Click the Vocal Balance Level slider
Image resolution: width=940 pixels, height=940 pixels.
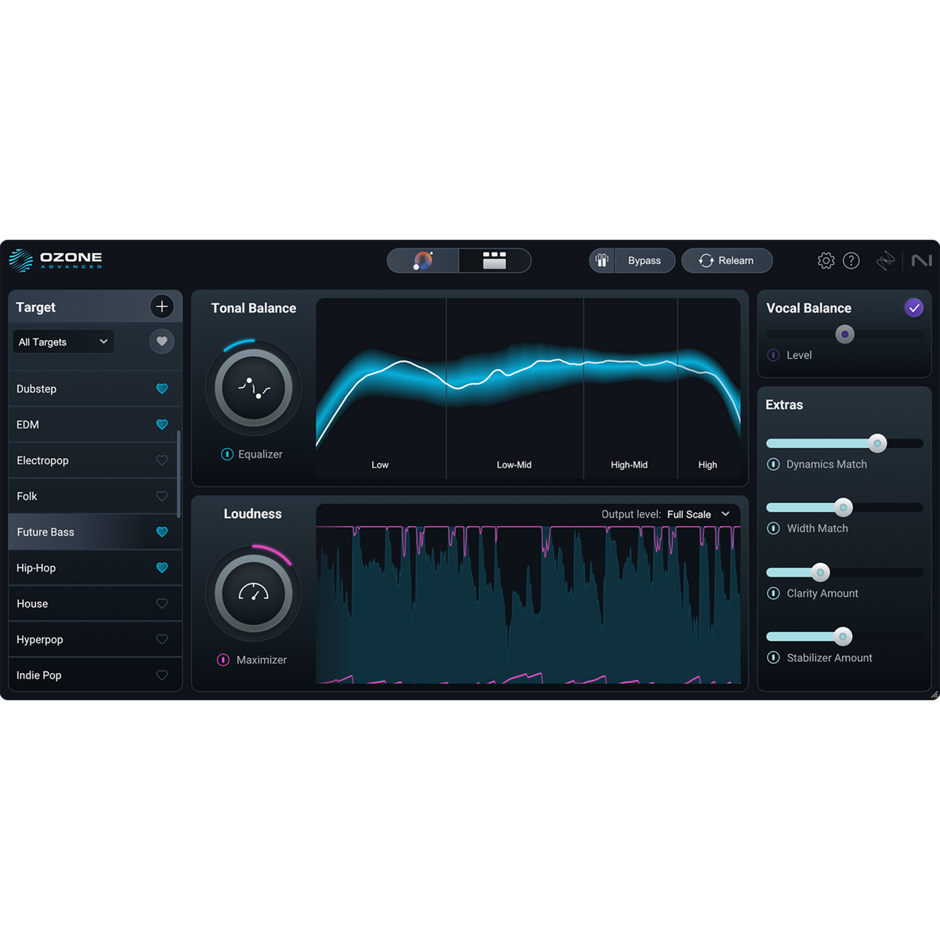(844, 334)
